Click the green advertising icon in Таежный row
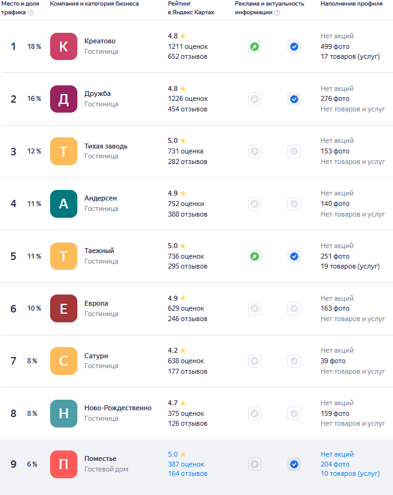The height and width of the screenshot is (495, 393). (254, 256)
